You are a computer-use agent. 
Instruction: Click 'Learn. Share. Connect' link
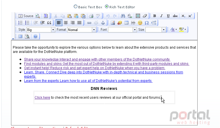point(103,72)
